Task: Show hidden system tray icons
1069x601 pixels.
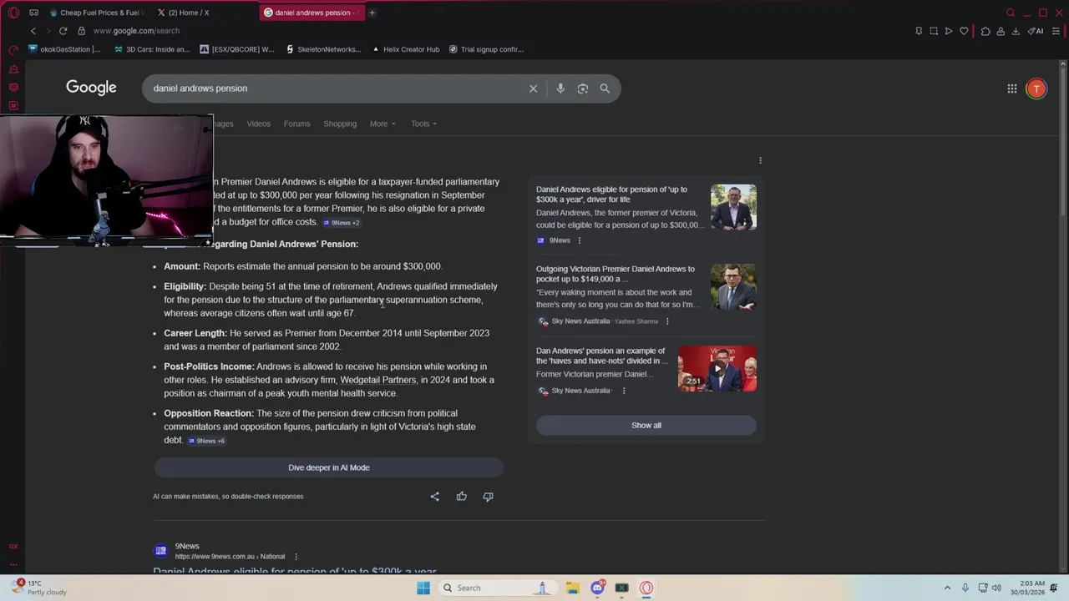Action: click(947, 588)
